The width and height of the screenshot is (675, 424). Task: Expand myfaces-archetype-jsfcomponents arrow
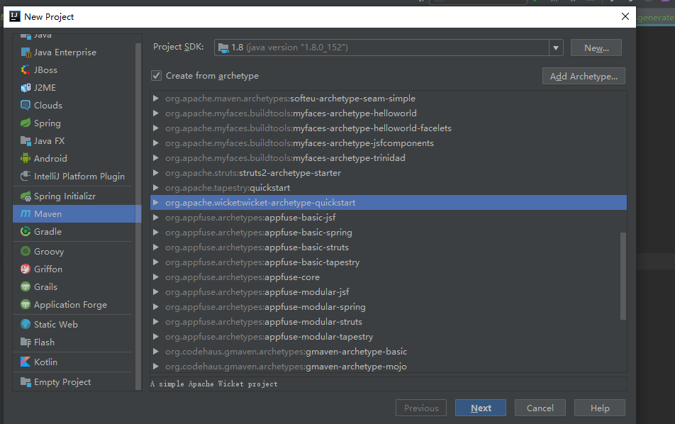(x=156, y=143)
